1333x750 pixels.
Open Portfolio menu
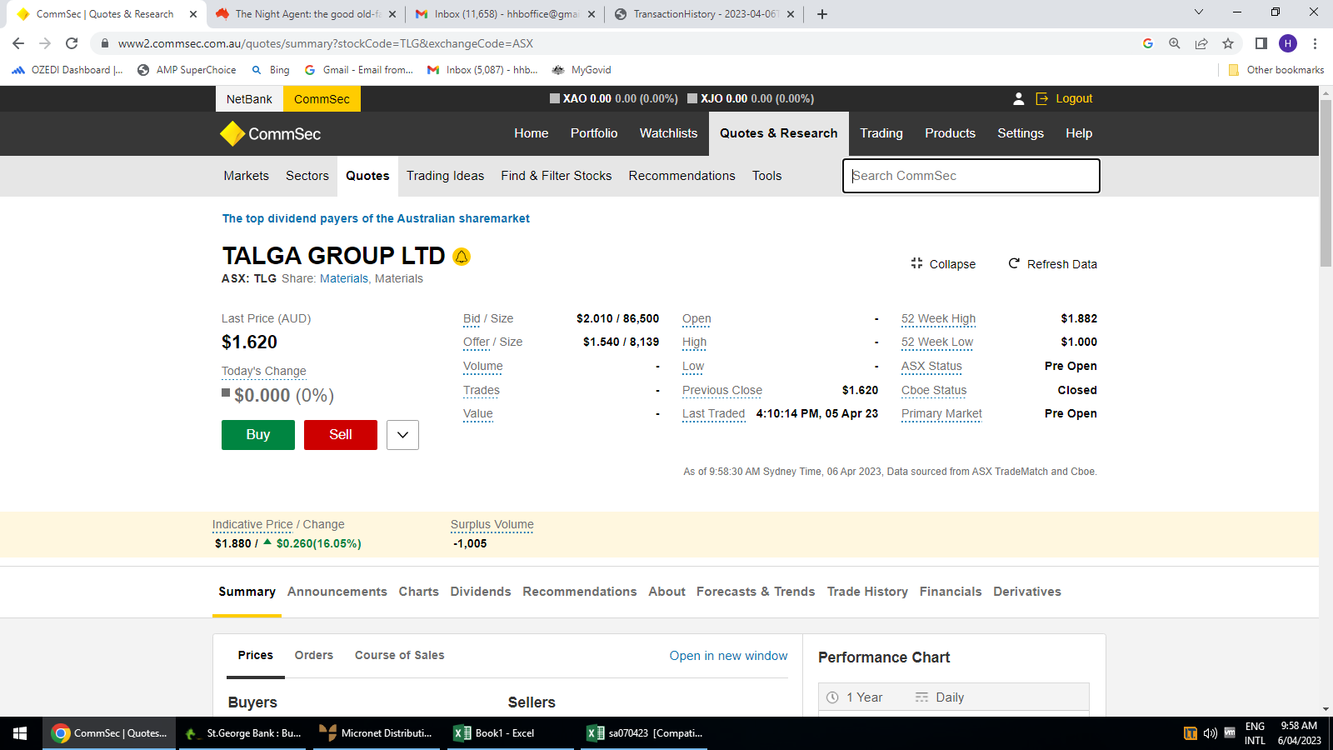point(594,133)
